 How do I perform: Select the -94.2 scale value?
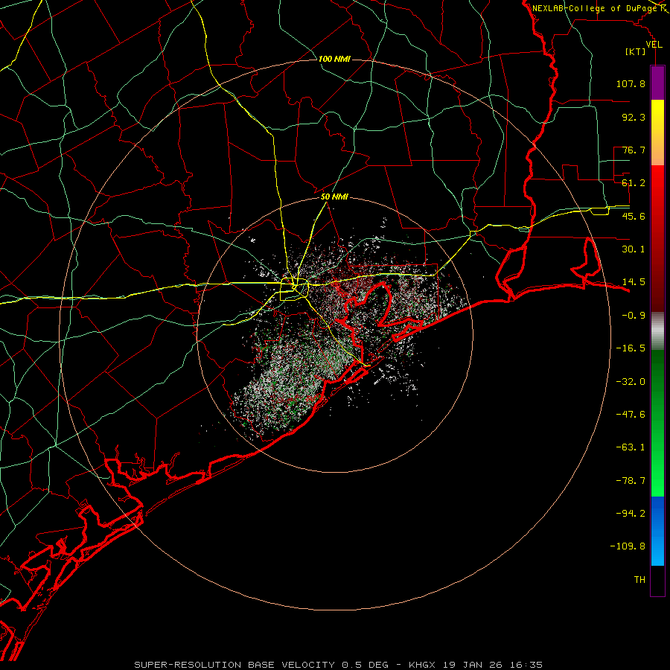tap(631, 514)
